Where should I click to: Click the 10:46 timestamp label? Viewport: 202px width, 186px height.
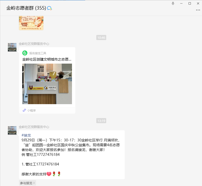point(101,38)
